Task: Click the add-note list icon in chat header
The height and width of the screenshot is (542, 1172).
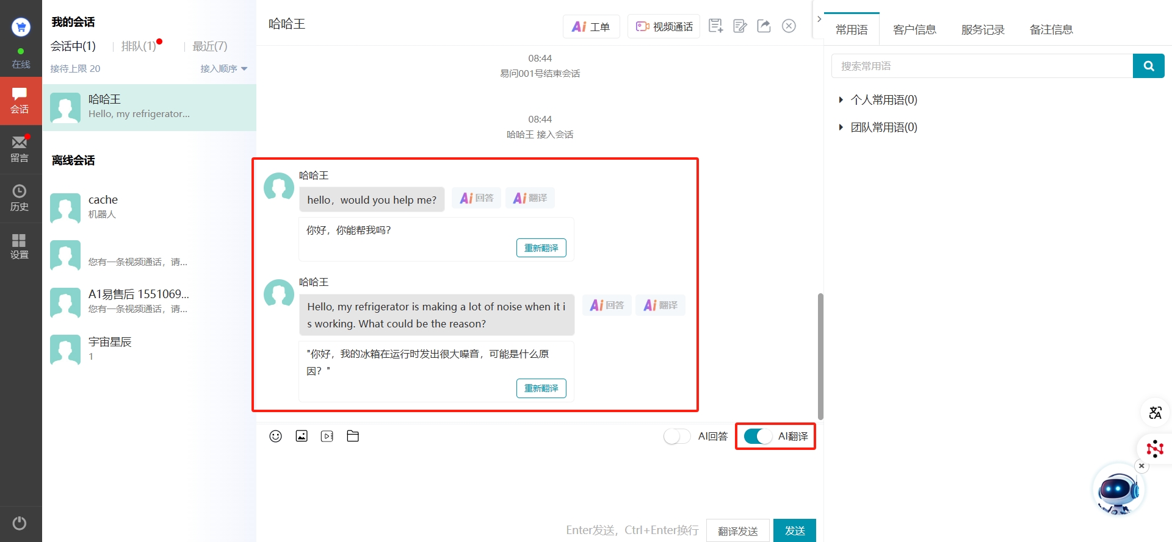Action: [x=715, y=26]
